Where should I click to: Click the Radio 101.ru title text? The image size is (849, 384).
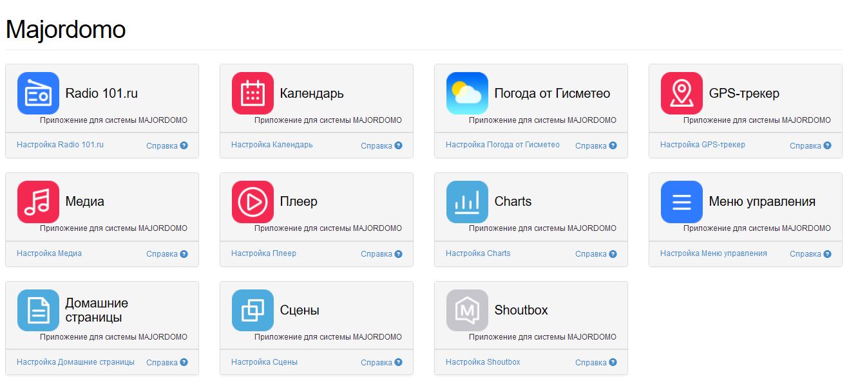(102, 93)
